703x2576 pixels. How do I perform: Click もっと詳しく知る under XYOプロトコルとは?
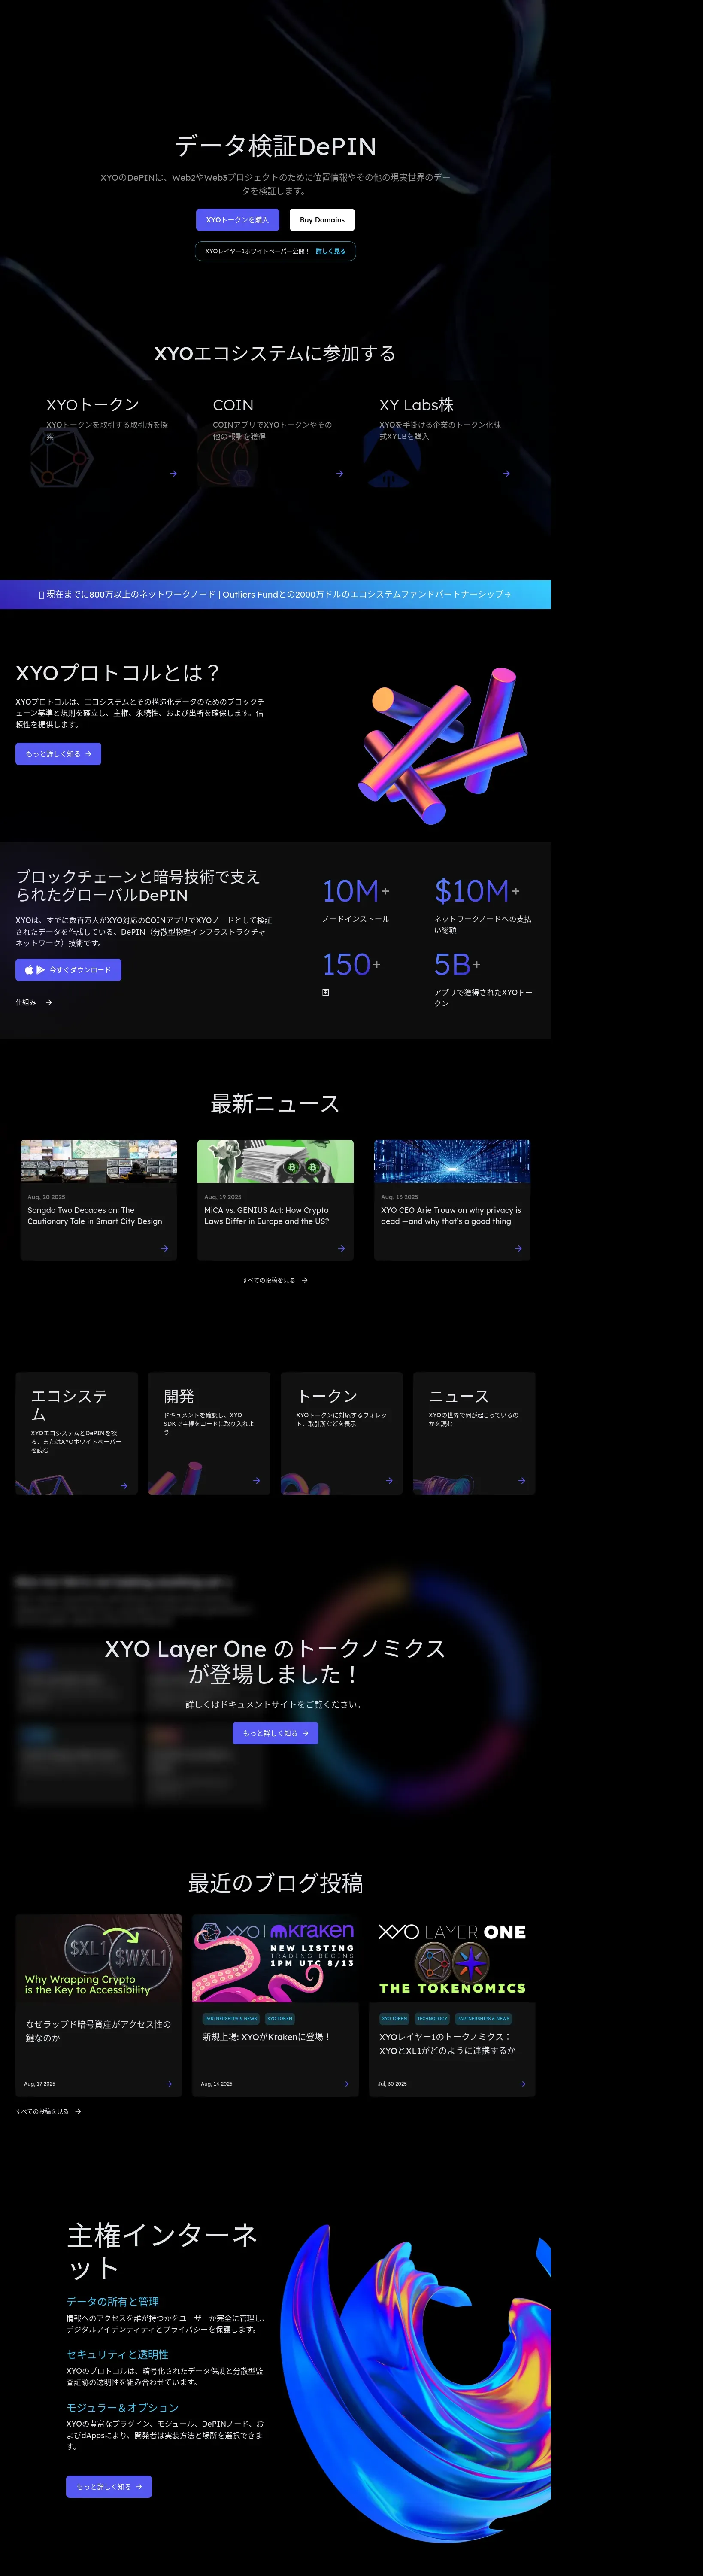click(x=58, y=754)
